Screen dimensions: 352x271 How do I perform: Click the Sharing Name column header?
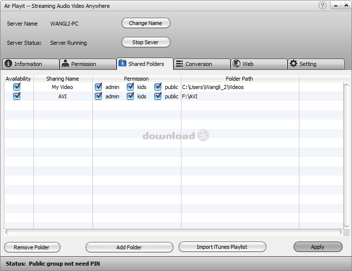click(x=63, y=79)
